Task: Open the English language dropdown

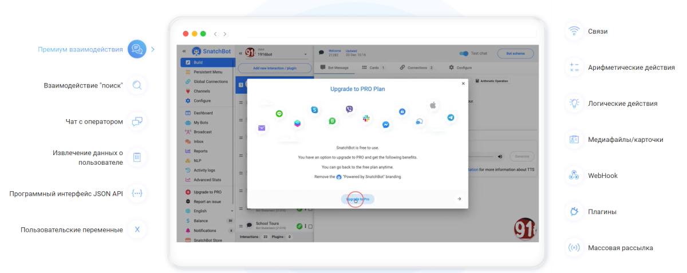Action: tap(210, 211)
